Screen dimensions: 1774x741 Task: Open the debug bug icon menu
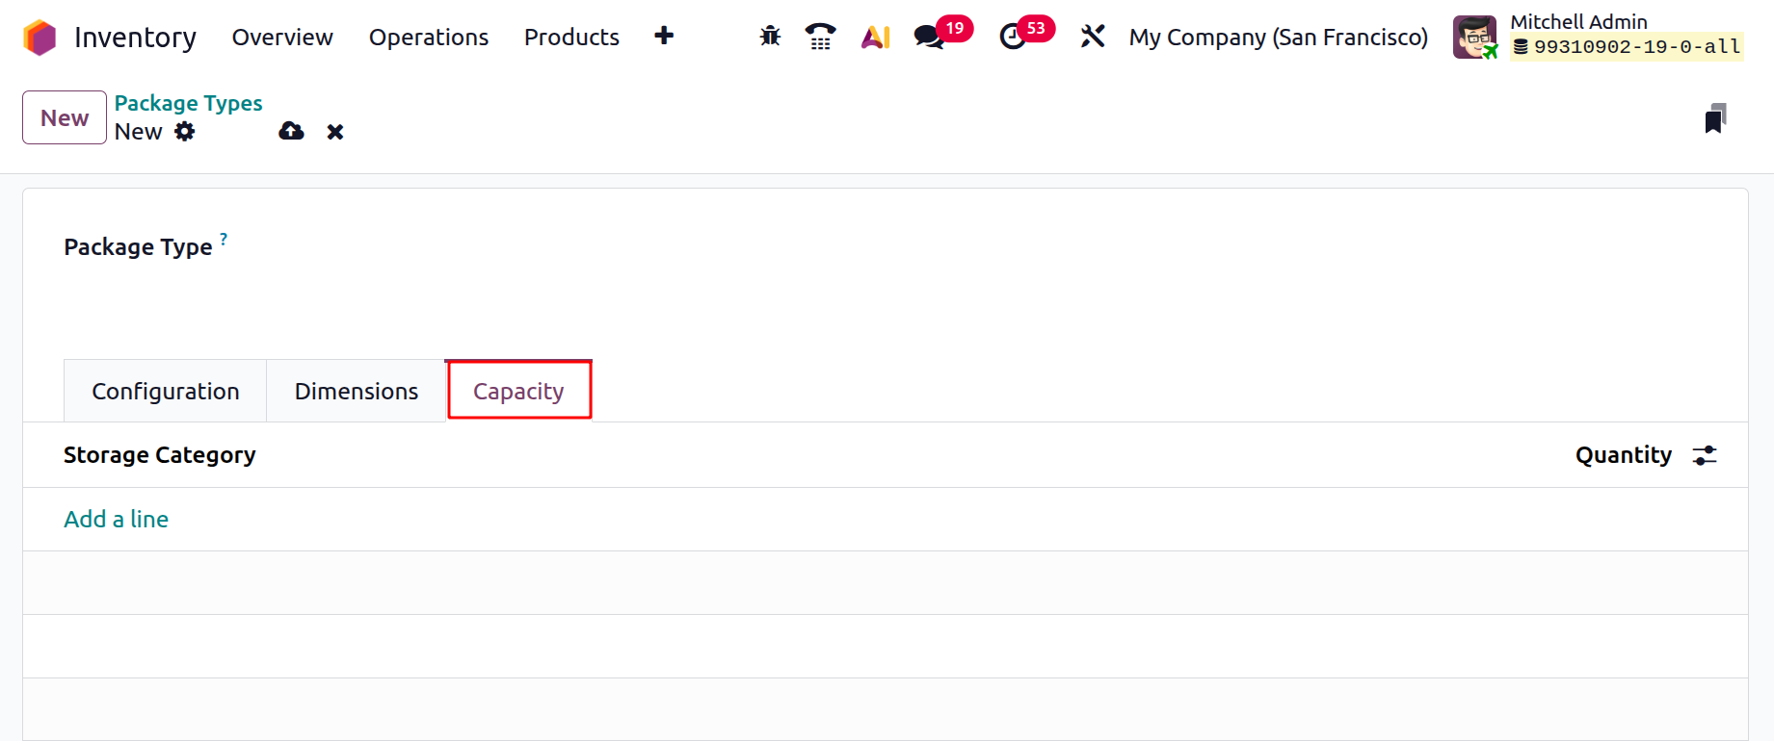(x=770, y=37)
